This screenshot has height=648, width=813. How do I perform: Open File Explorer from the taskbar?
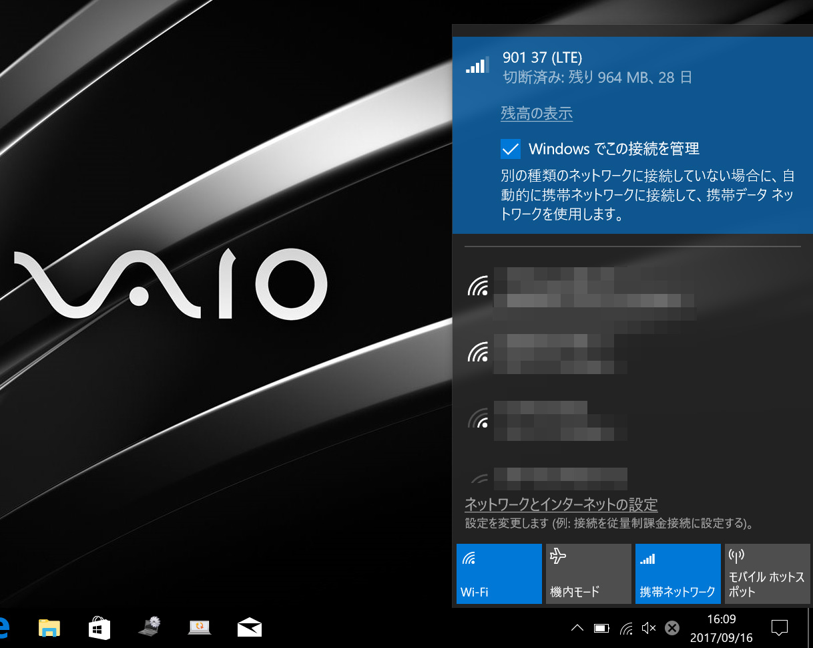tap(49, 628)
